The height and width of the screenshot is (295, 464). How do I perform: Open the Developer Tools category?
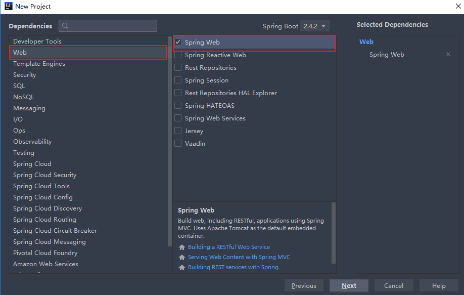coord(37,41)
